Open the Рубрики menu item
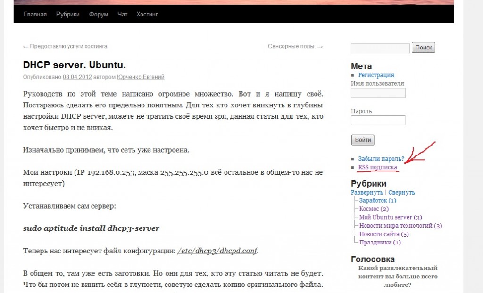483x293 pixels. 68,15
